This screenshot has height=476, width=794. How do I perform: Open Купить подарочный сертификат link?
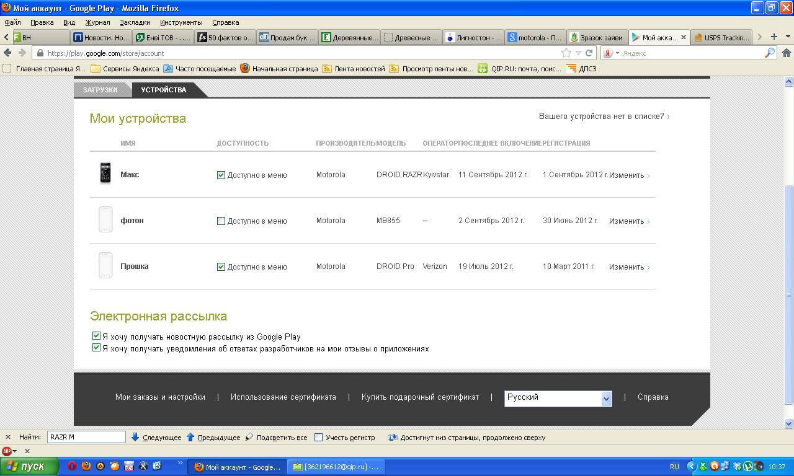[420, 397]
